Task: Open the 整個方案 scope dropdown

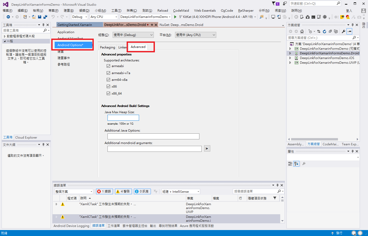Action: [x=74, y=191]
